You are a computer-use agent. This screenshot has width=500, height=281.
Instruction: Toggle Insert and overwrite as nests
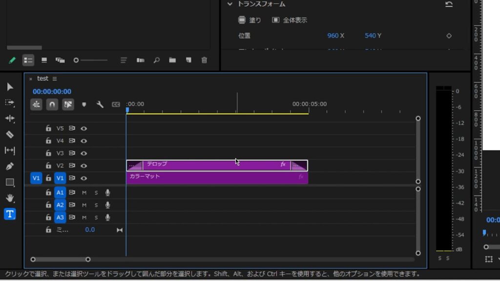pyautogui.click(x=36, y=104)
